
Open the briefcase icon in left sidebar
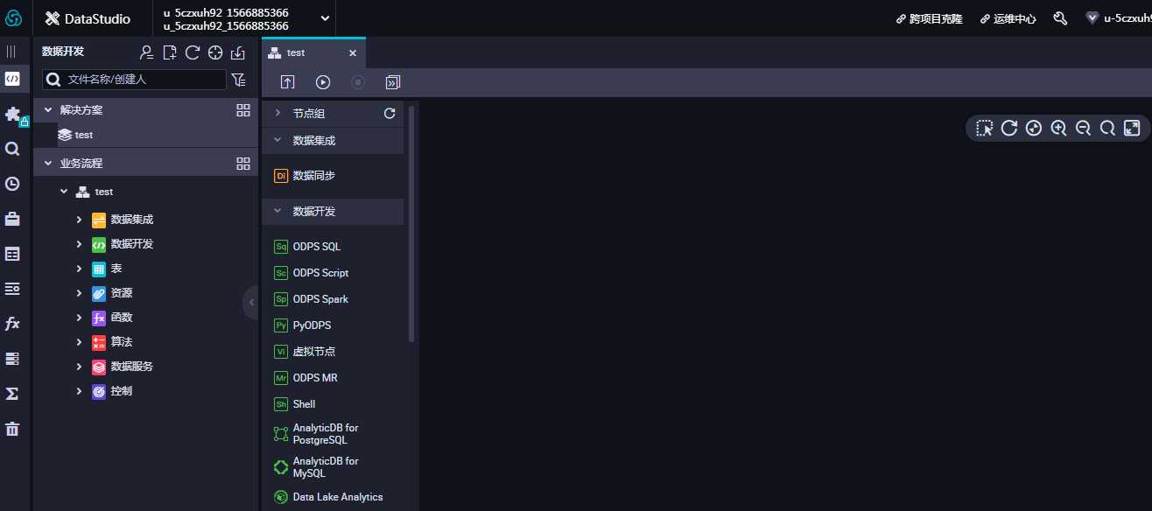[12, 219]
